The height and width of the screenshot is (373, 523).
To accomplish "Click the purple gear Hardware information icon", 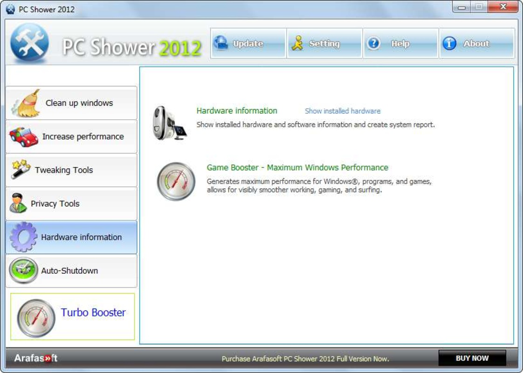I will coord(23,237).
